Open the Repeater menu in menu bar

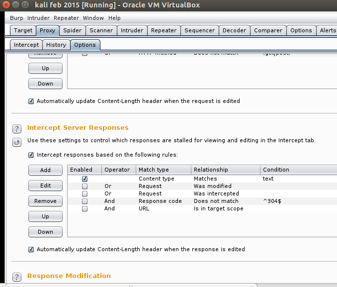(x=67, y=18)
